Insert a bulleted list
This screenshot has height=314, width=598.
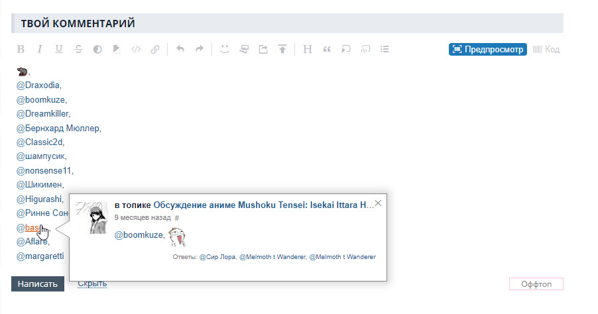385,49
